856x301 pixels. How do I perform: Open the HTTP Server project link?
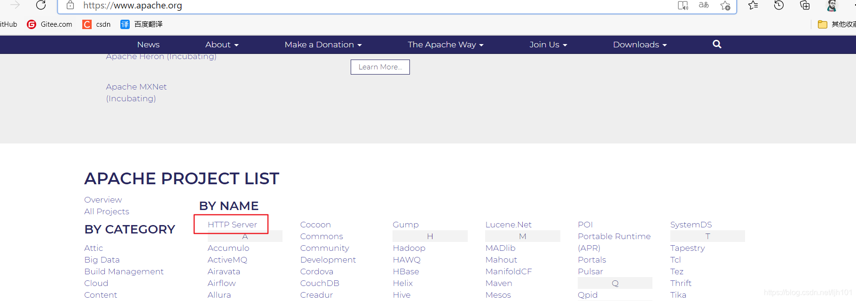tap(232, 225)
